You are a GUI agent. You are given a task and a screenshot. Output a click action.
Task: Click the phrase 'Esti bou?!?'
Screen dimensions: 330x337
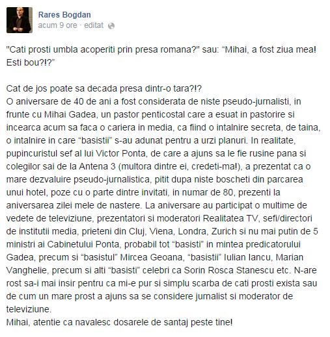[30, 62]
